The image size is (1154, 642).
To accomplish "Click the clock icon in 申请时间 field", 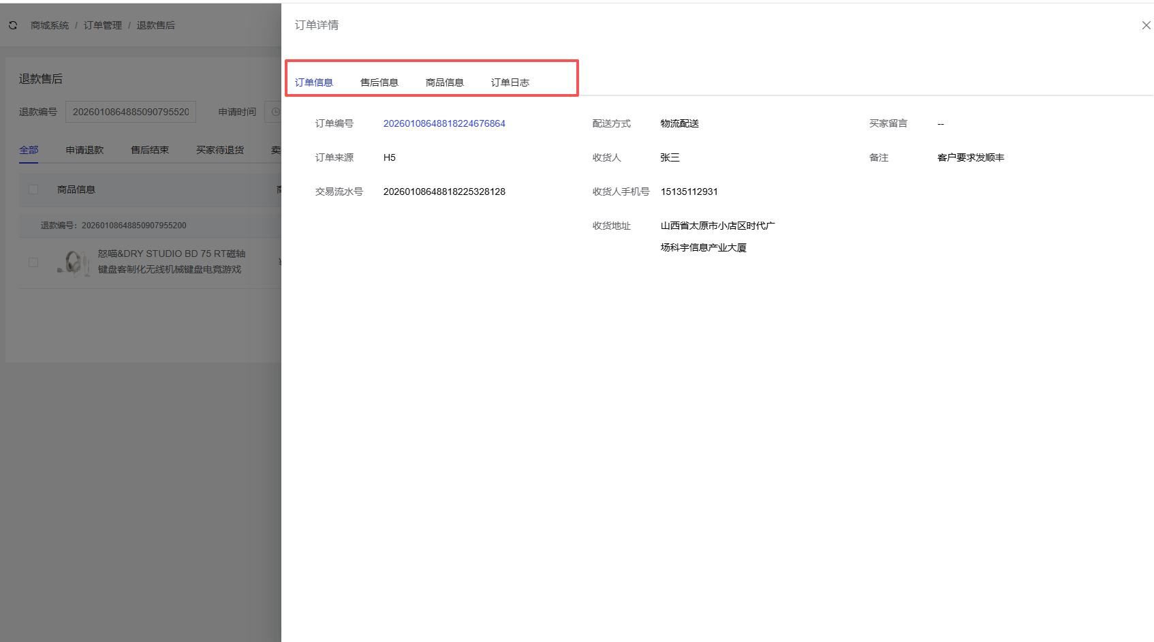I will coord(275,112).
